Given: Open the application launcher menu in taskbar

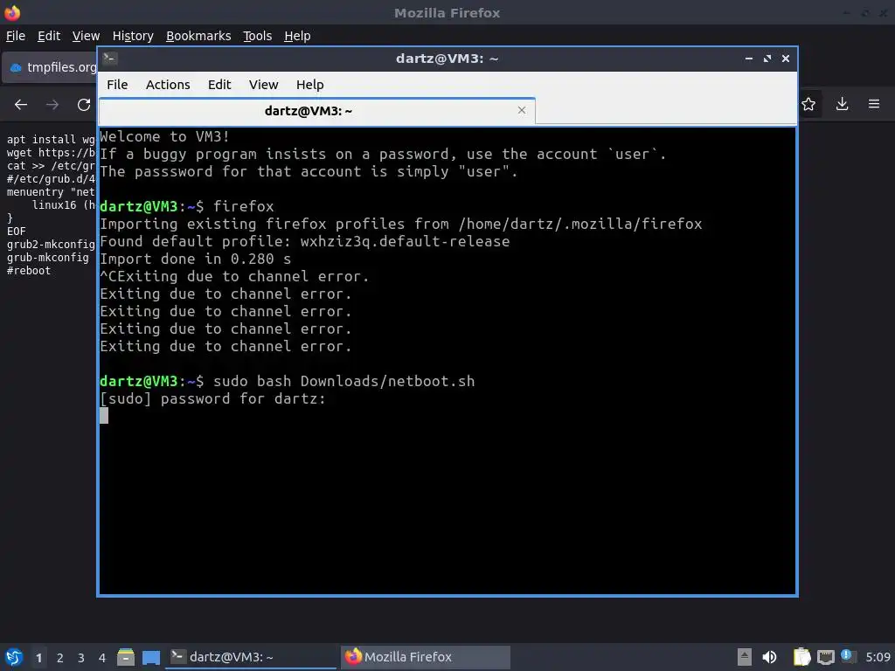Looking at the screenshot, I should (14, 657).
